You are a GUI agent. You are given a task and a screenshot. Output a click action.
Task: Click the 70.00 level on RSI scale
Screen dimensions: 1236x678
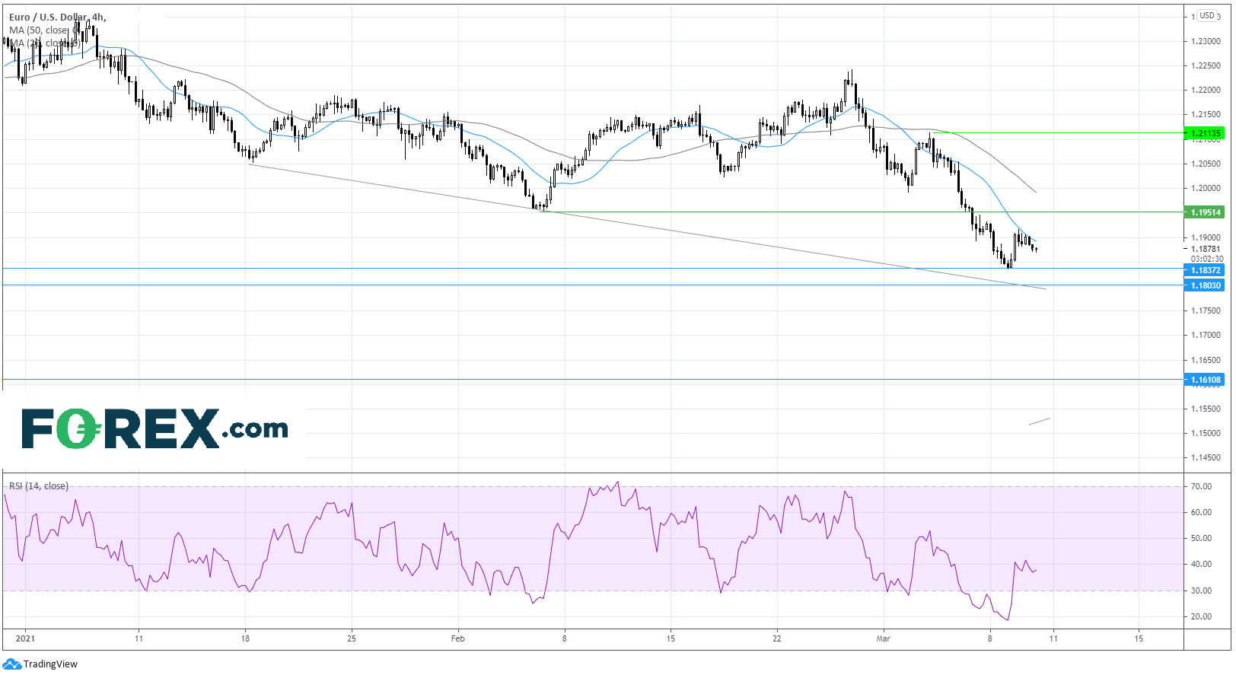coord(1202,486)
